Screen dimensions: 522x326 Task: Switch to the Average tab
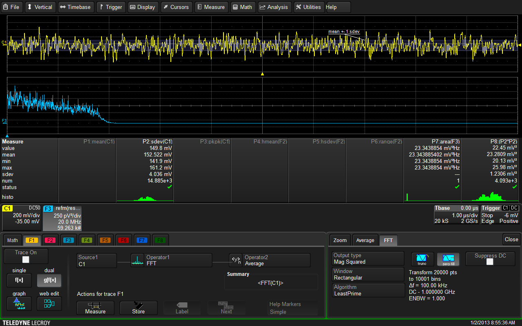coord(365,240)
